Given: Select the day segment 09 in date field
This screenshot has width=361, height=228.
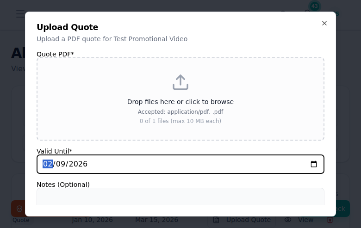Looking at the screenshot, I should tap(61, 164).
